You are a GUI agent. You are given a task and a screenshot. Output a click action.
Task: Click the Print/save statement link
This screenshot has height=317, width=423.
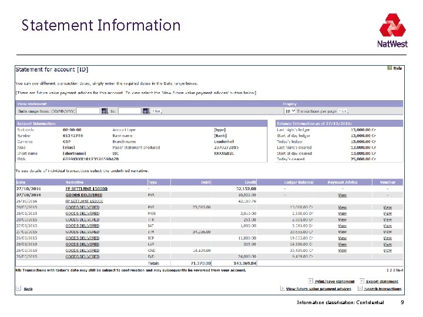(x=335, y=281)
